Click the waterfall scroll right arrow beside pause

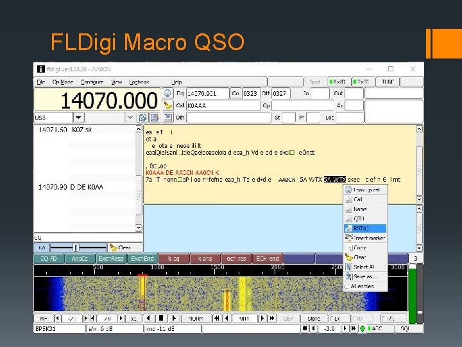point(174,318)
